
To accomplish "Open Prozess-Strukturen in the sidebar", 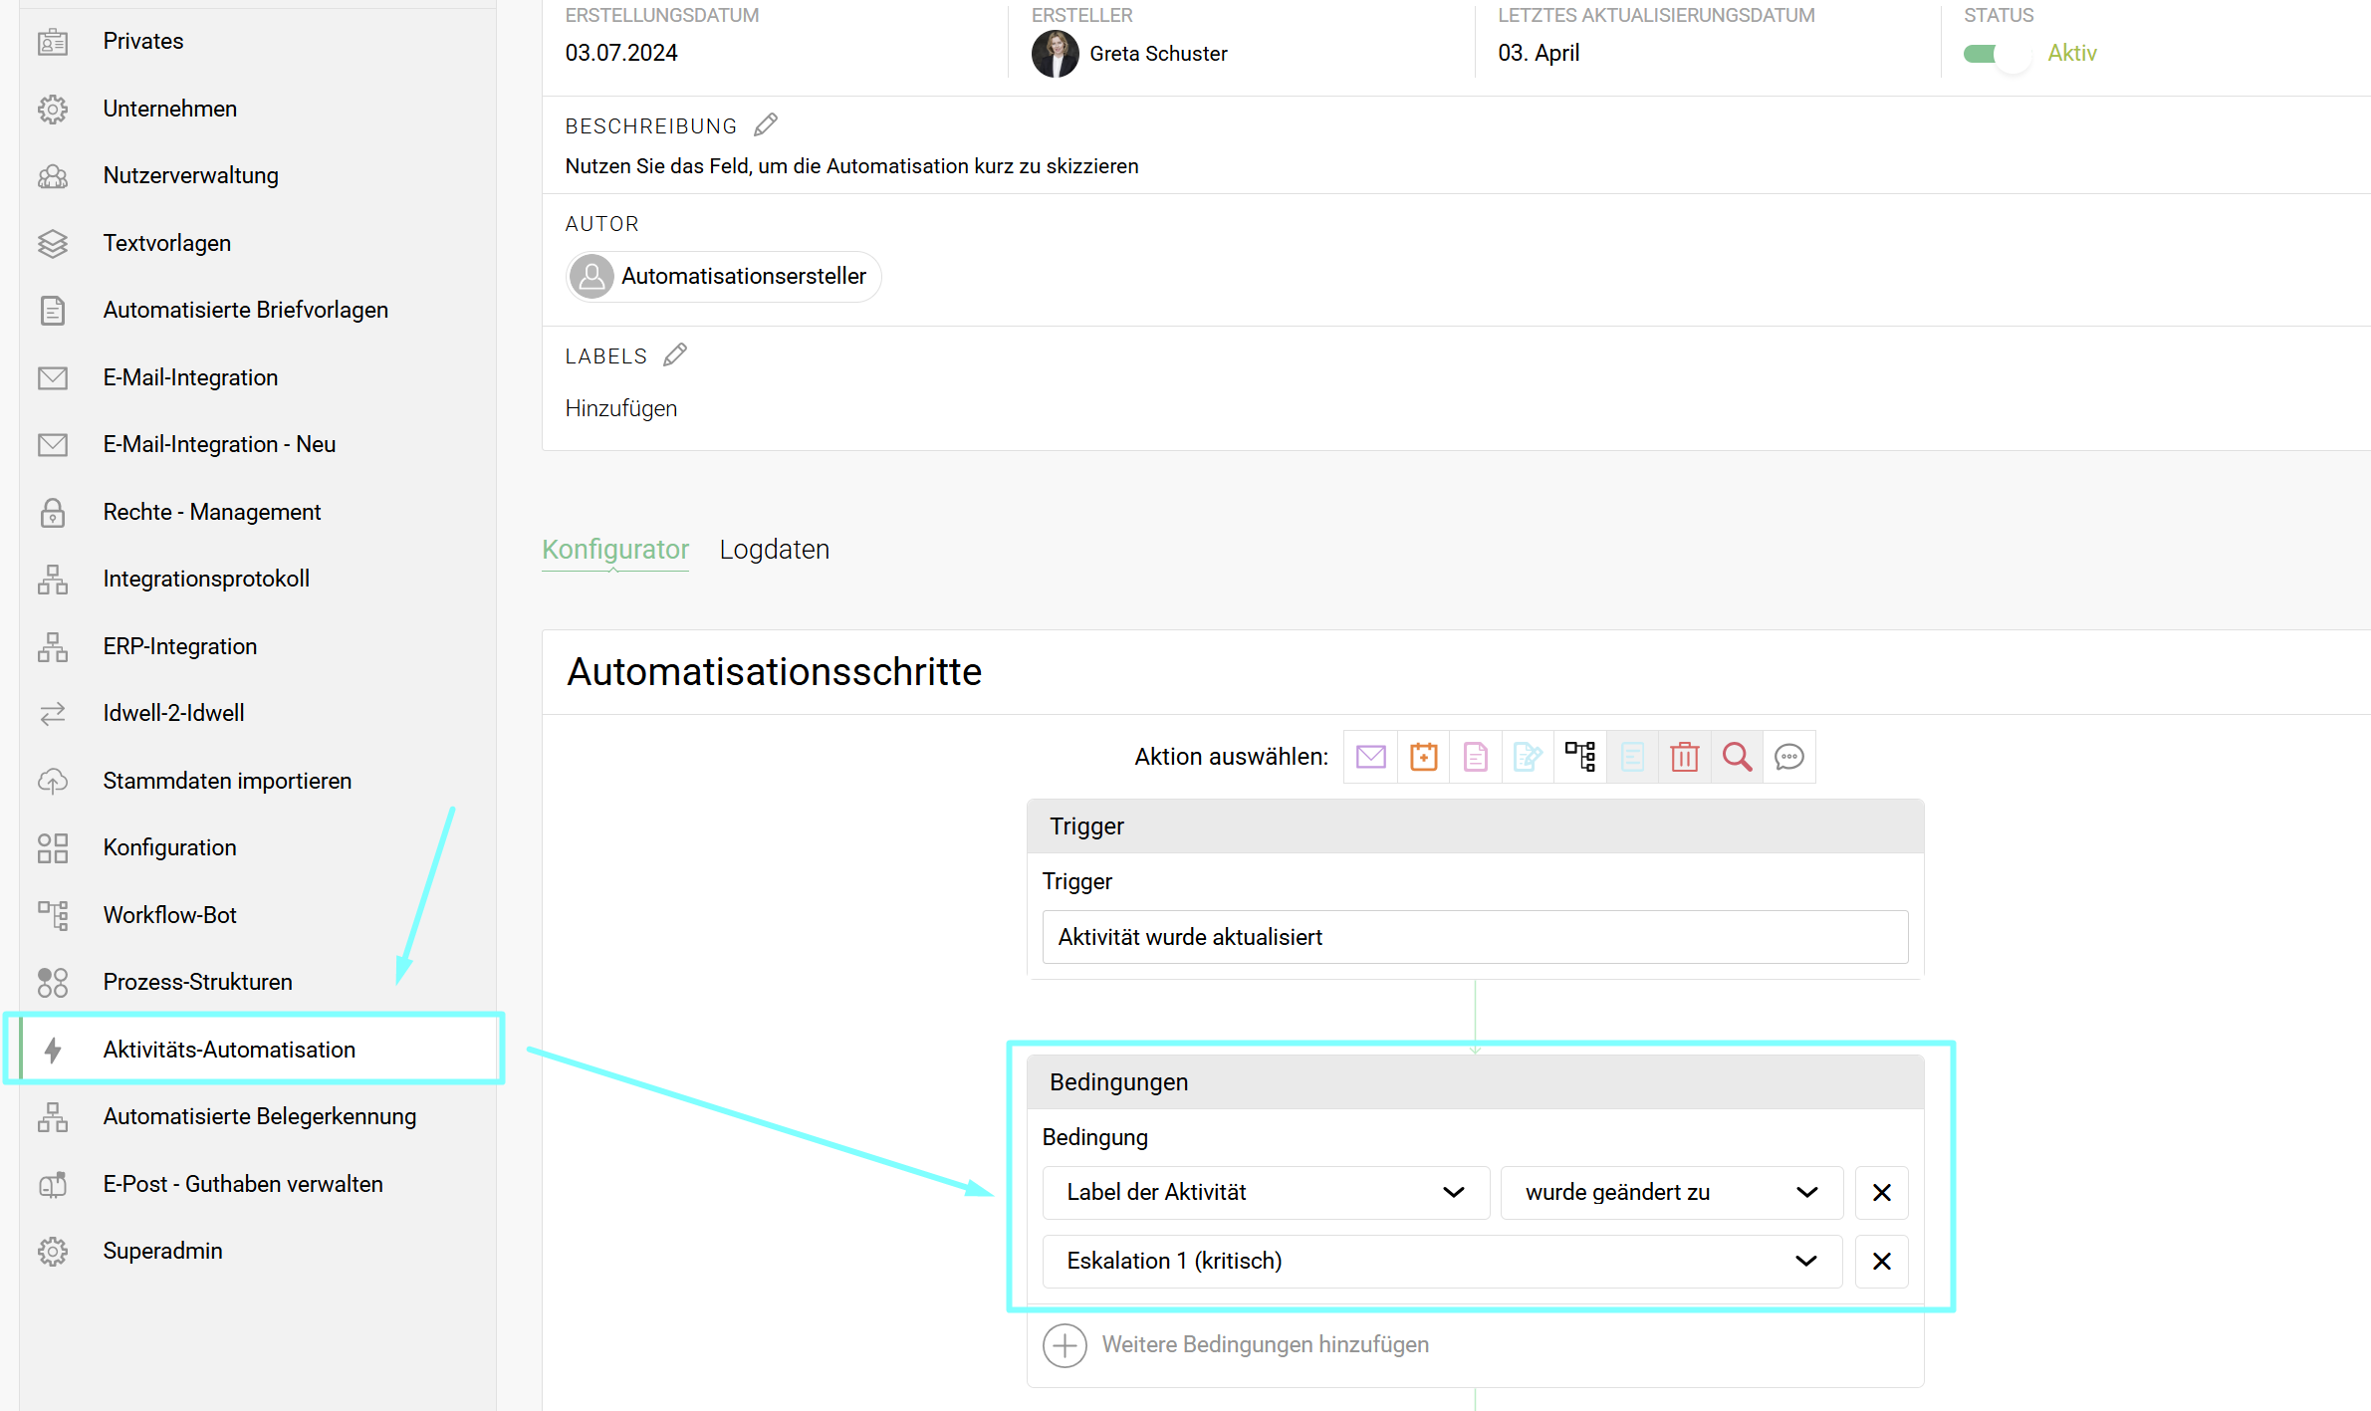I will pos(197,982).
